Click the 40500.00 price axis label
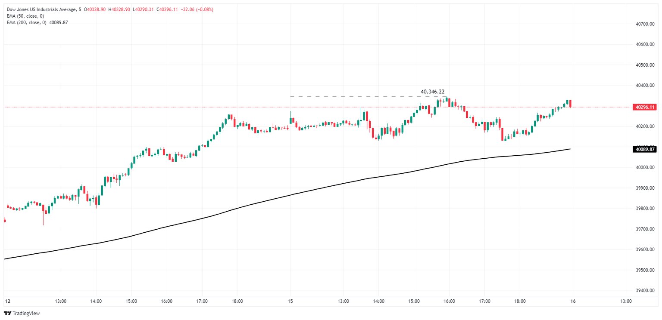Image resolution: width=662 pixels, height=320 pixels. [645, 65]
